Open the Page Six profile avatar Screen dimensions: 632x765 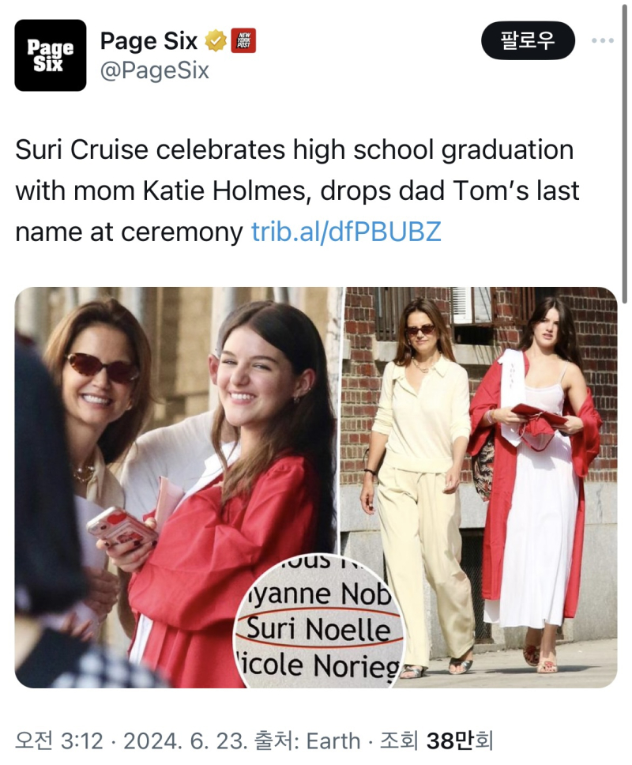tap(51, 55)
